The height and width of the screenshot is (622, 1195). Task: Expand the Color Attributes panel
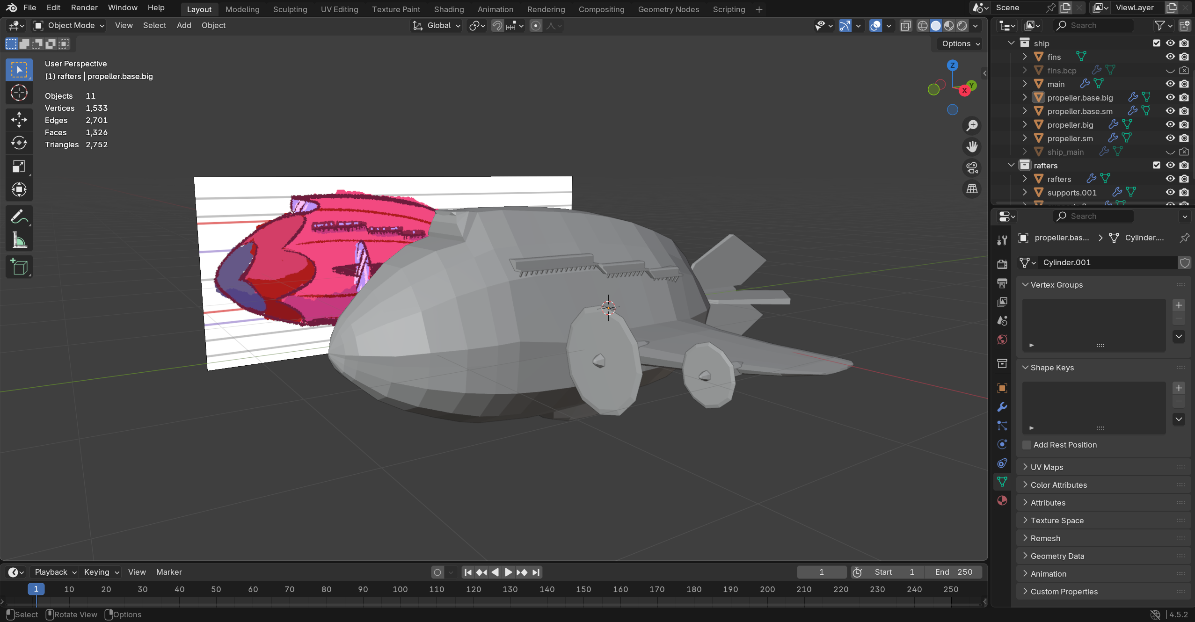pos(1103,485)
